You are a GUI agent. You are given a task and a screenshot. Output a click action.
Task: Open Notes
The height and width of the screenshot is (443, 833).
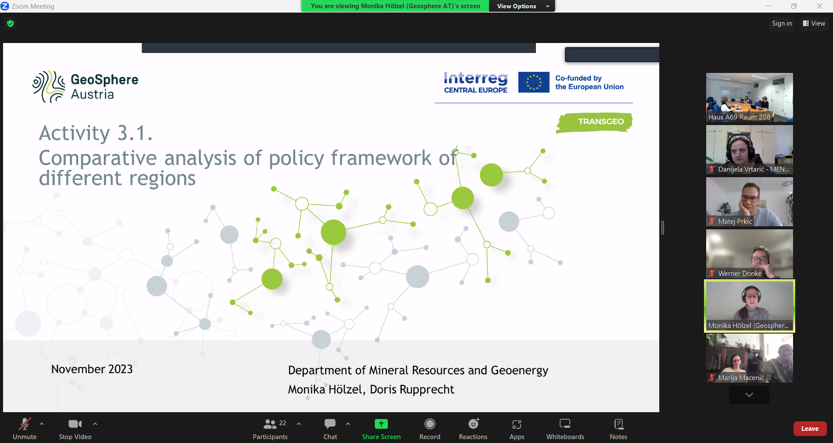pos(618,429)
